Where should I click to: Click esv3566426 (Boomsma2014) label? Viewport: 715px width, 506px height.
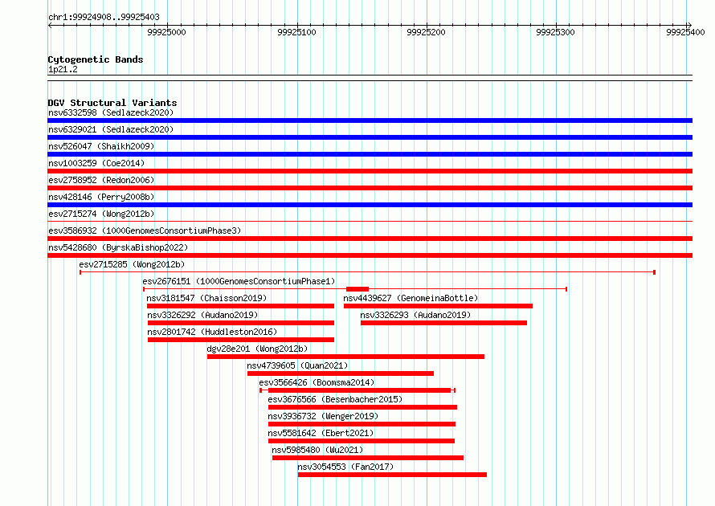click(x=317, y=382)
